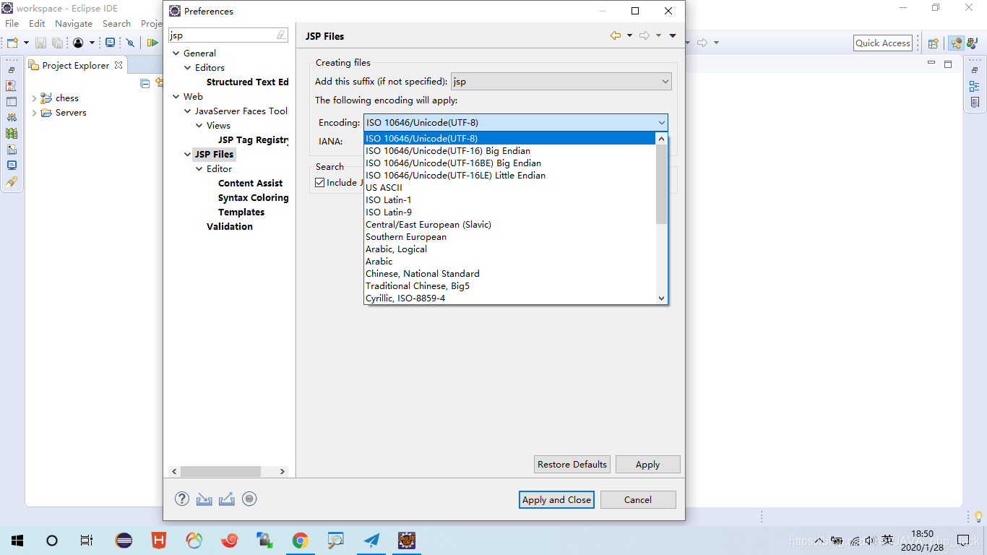Click Help question mark icon in Preferences
The width and height of the screenshot is (987, 555).
point(182,499)
